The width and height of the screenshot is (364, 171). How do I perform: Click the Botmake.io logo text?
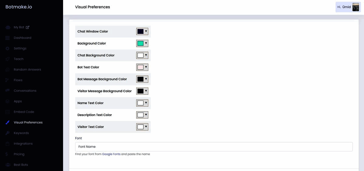[x=19, y=7]
